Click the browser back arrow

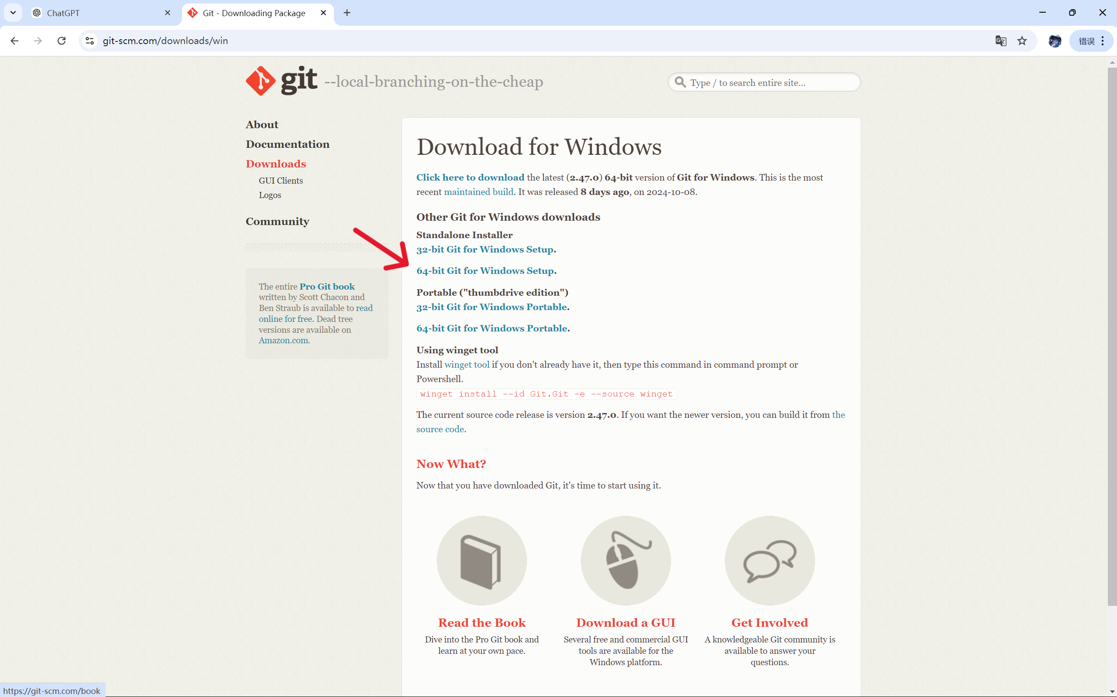pyautogui.click(x=14, y=41)
